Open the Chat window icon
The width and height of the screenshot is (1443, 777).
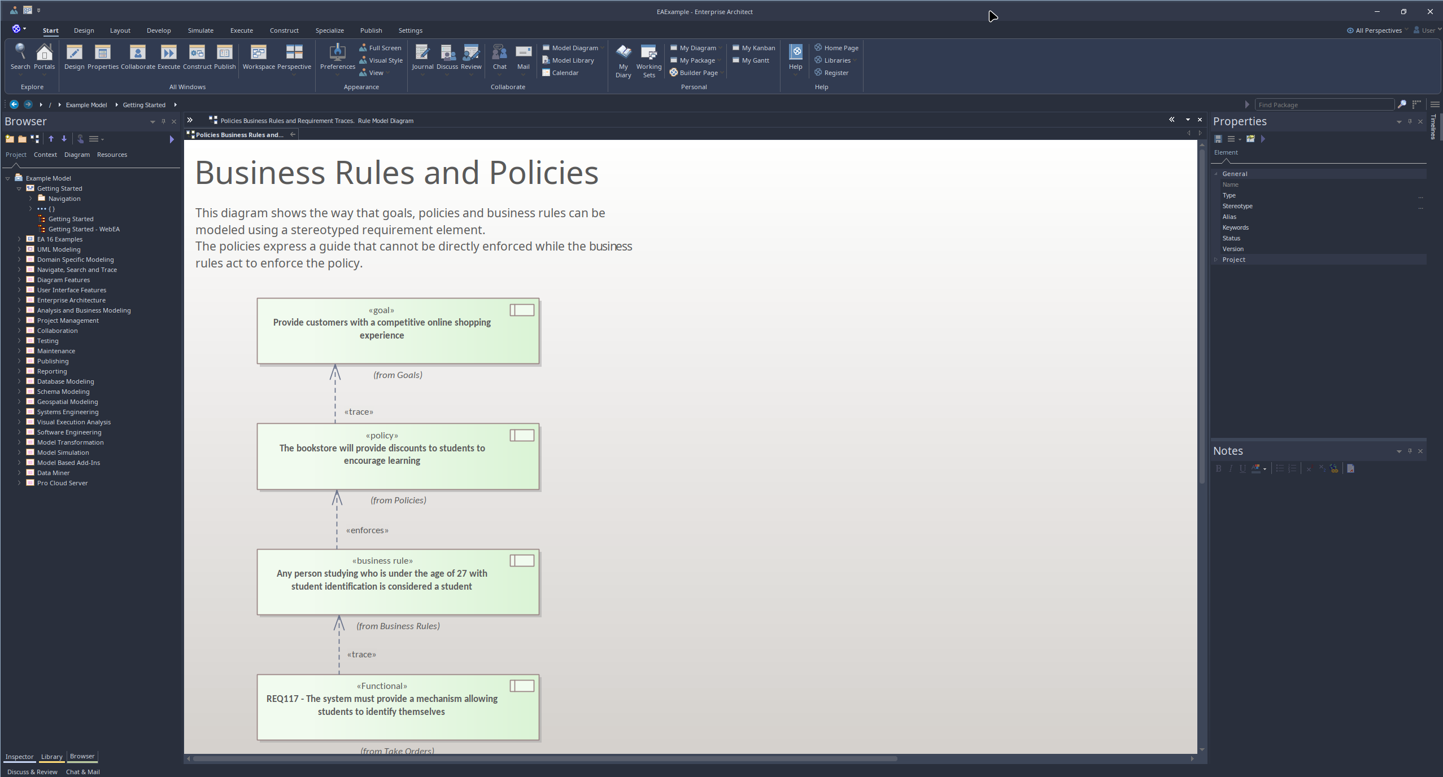(x=499, y=53)
